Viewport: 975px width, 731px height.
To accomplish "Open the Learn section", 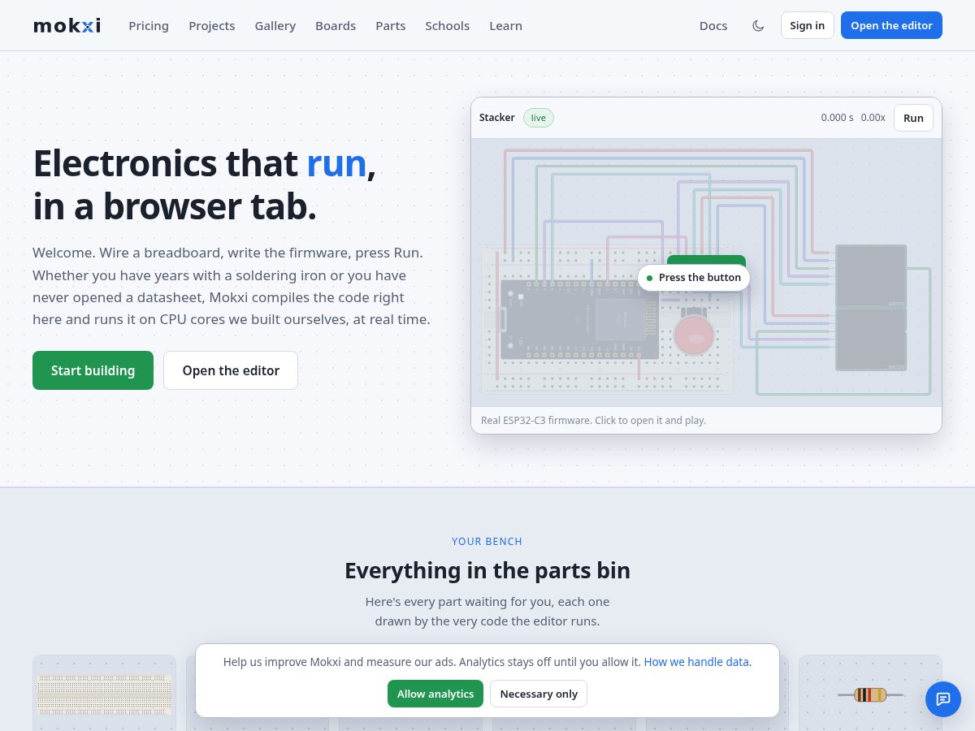I will [505, 25].
